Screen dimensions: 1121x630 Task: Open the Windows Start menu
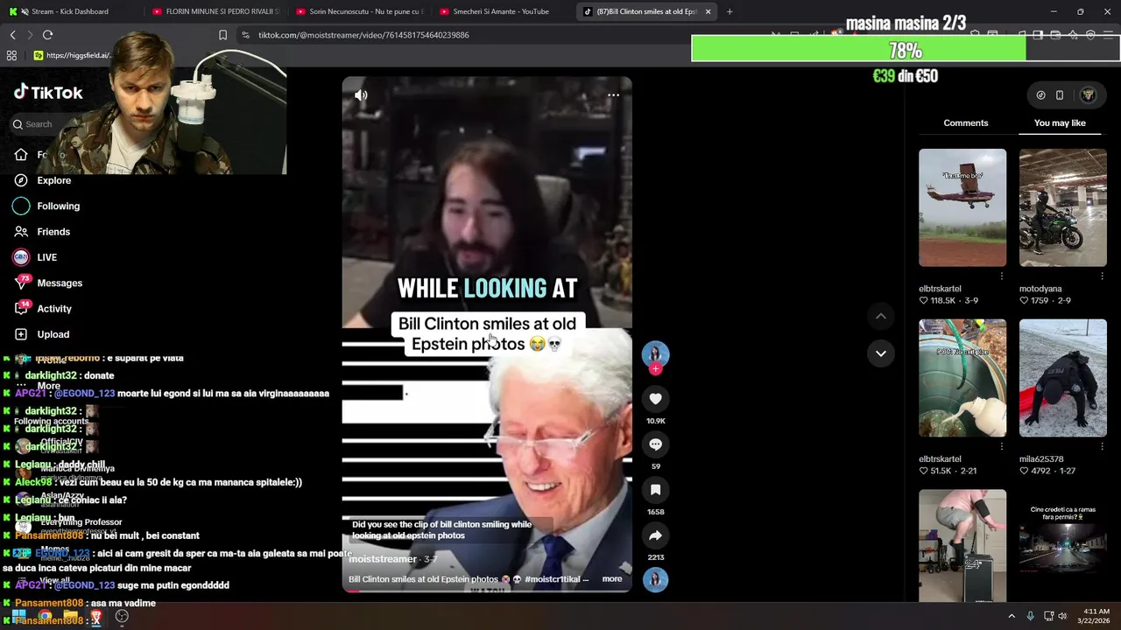[x=18, y=616]
